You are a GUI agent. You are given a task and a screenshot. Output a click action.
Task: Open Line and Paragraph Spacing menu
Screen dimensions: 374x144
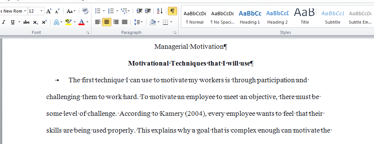(x=138, y=22)
